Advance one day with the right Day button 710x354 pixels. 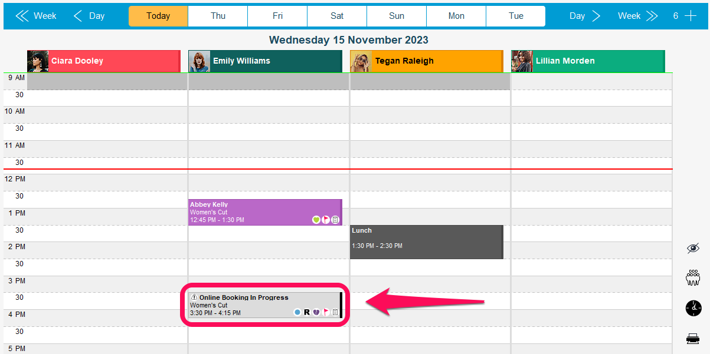click(585, 16)
